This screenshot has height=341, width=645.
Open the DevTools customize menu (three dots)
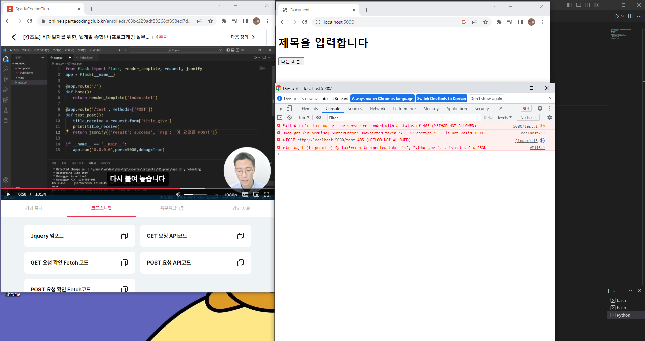[550, 108]
